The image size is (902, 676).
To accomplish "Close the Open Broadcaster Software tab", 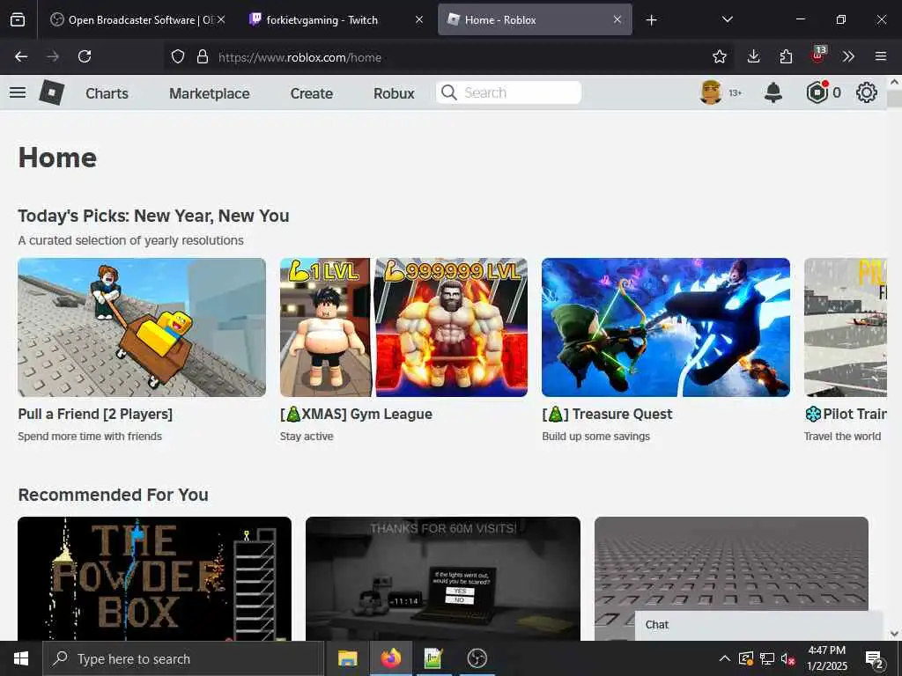I will click(x=221, y=19).
